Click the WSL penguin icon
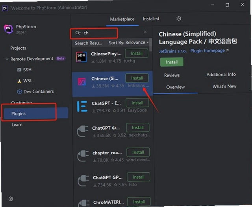The width and height of the screenshot is (252, 207). click(19, 81)
